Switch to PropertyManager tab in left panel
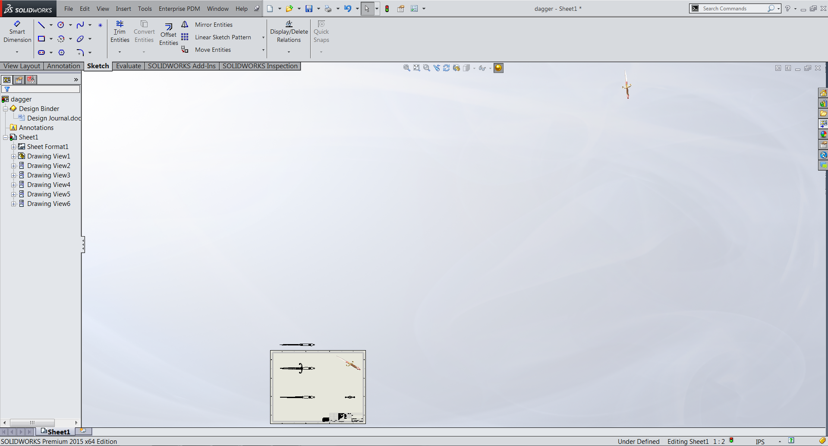The height and width of the screenshot is (446, 828). pos(19,80)
